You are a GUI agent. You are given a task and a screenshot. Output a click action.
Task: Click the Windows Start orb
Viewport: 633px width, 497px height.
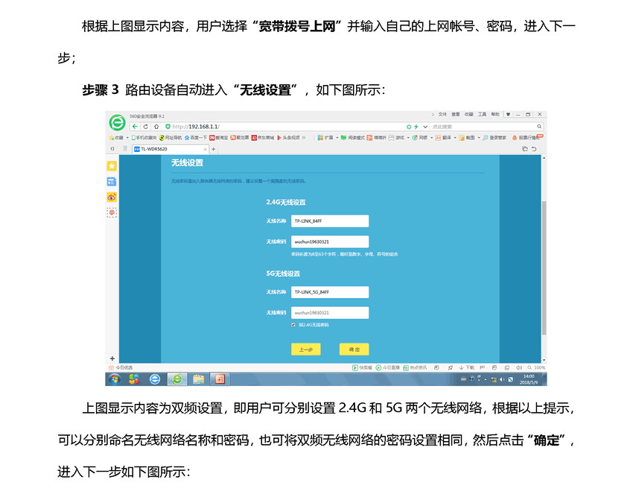coord(115,379)
